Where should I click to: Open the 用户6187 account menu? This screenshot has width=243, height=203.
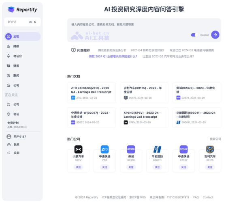[19, 136]
